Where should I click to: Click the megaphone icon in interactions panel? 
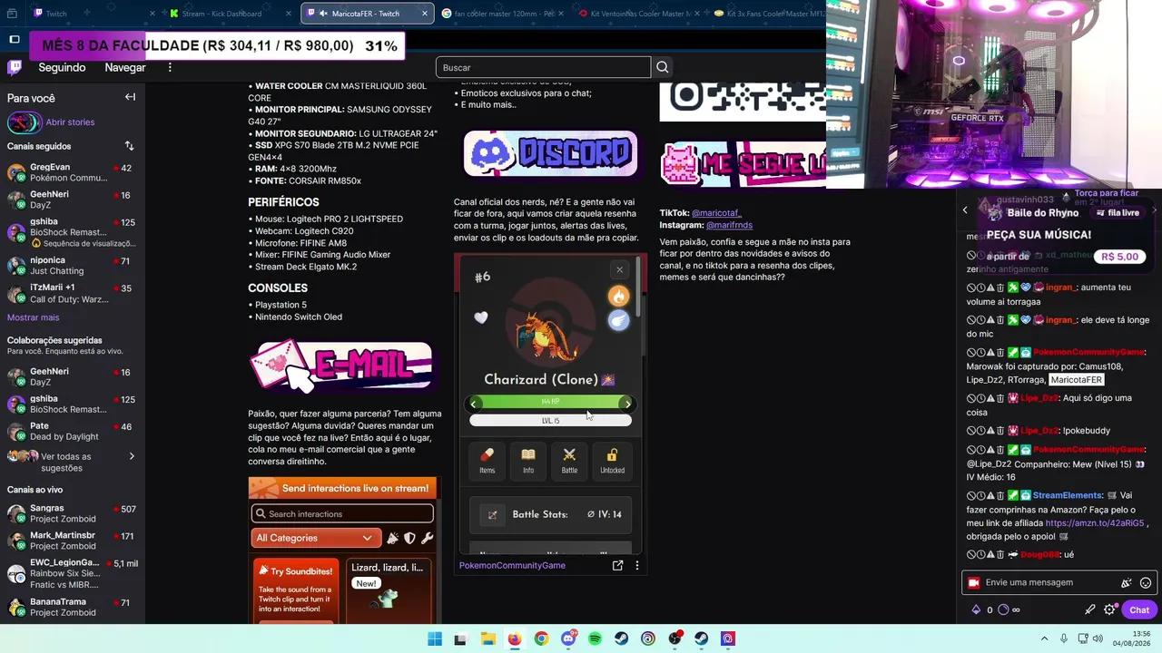392,538
